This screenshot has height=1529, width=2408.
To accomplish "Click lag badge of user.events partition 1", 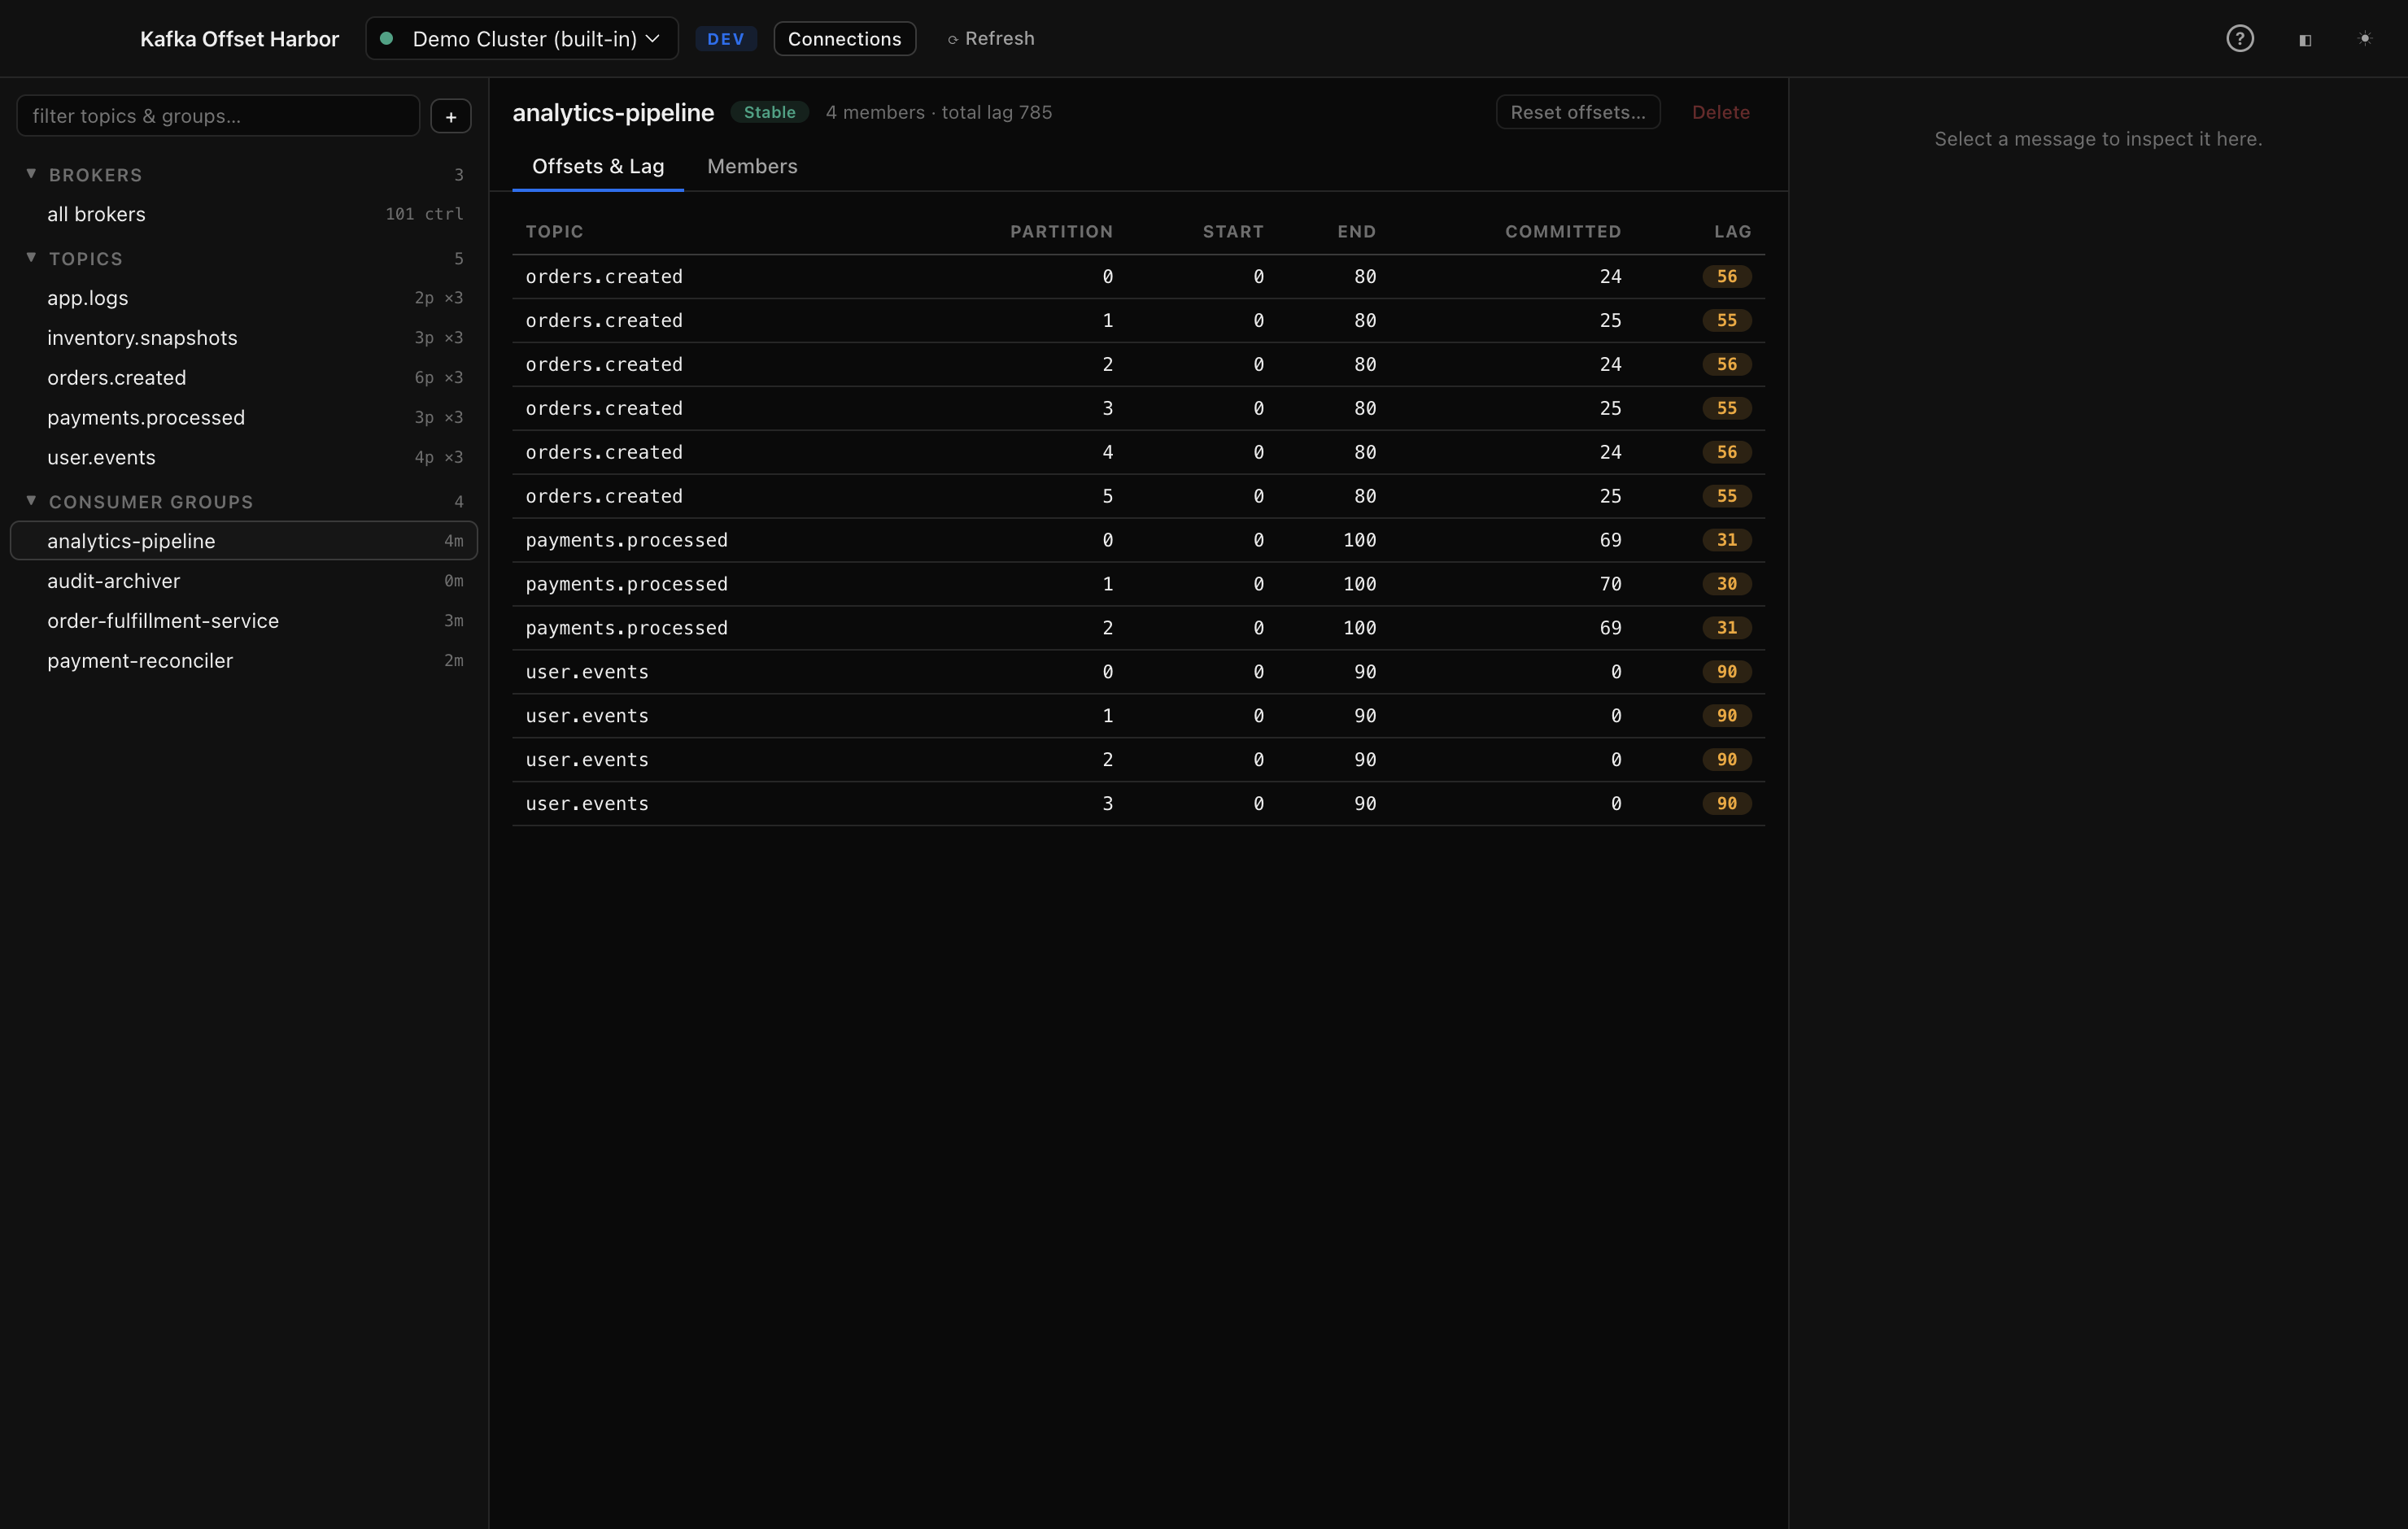I will (1727, 717).
